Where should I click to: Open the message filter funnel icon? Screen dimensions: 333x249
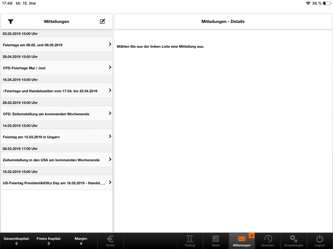[x=11, y=21]
